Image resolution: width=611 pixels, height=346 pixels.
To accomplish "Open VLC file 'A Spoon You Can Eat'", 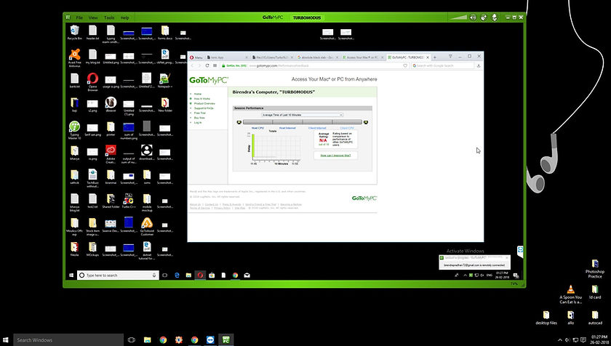I will click(x=570, y=294).
